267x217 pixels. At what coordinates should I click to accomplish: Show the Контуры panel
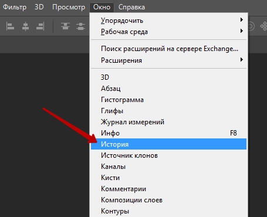[x=168, y=211]
